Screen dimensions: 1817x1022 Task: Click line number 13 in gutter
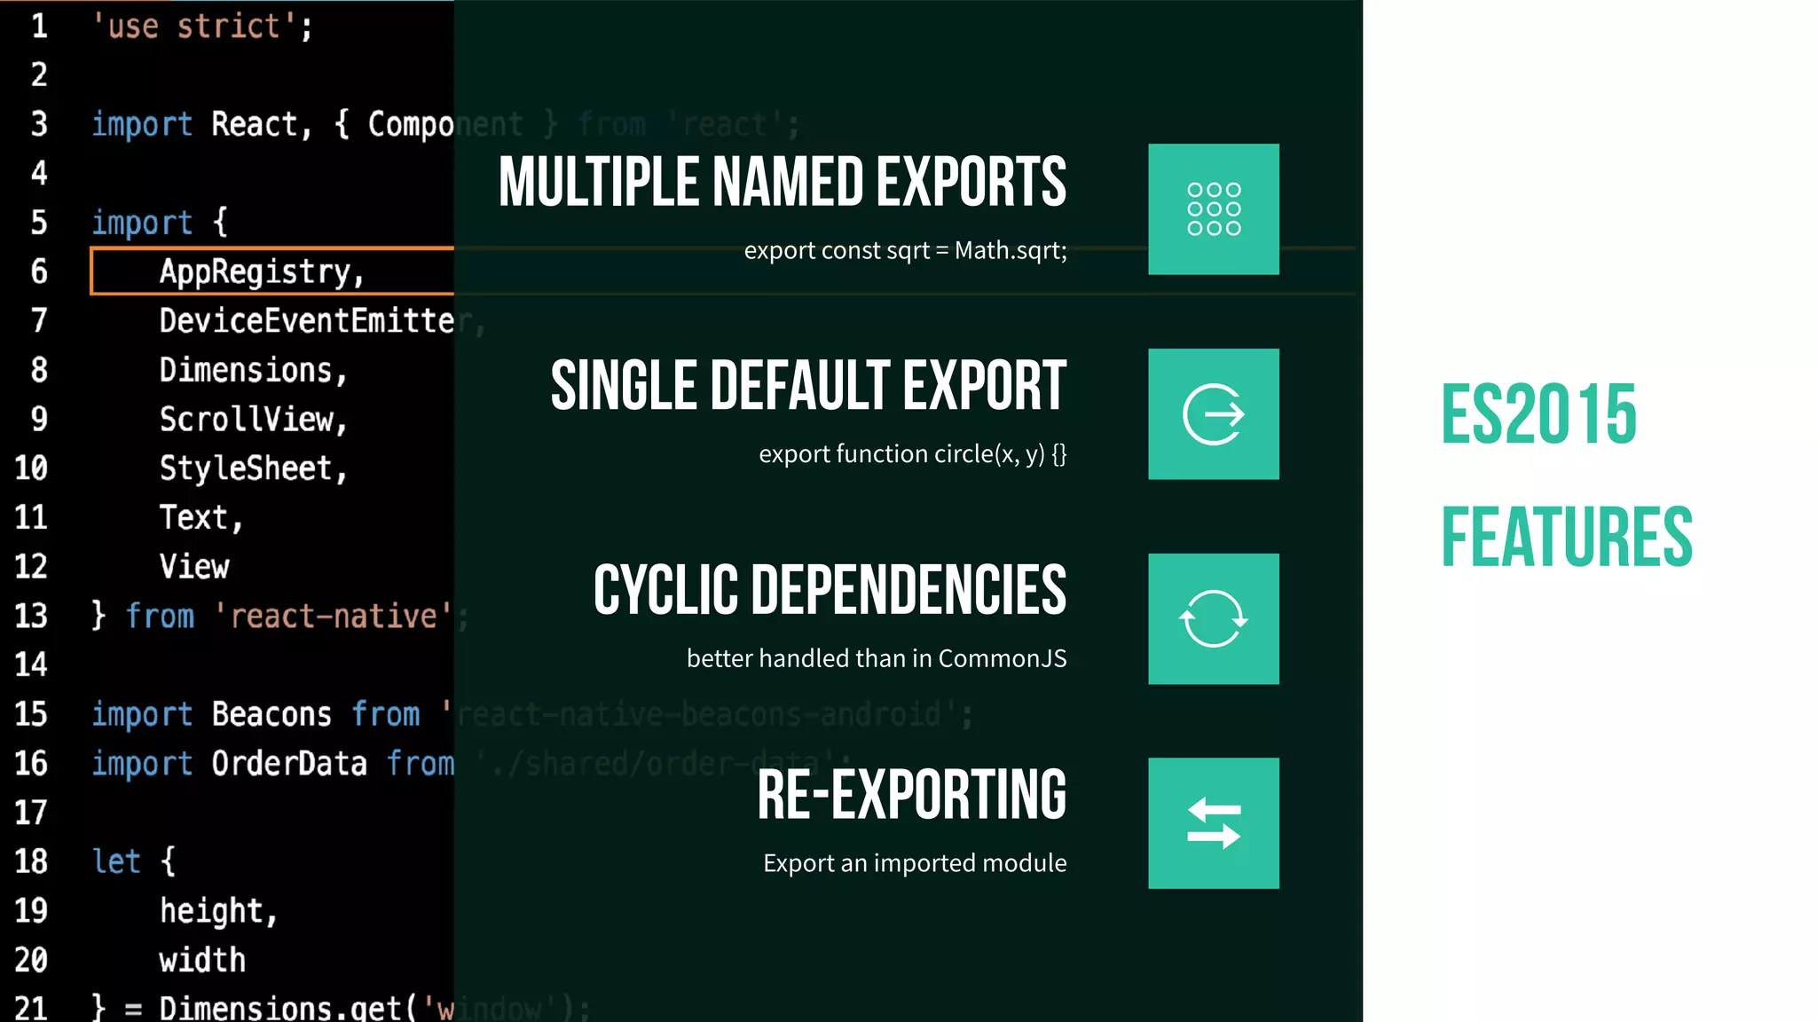pos(31,616)
